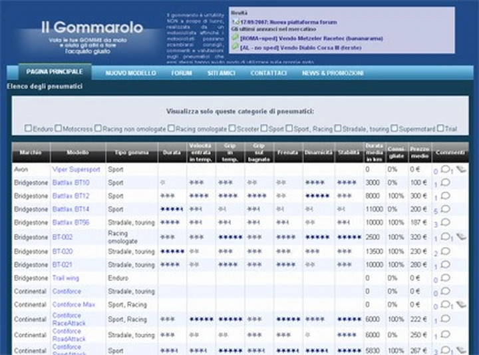This screenshot has height=355, width=479.
Task: Check the Racing non omologate filter
Action: 98,128
